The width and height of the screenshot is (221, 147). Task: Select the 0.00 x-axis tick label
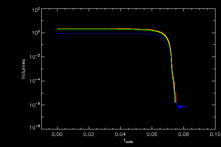[57, 135]
